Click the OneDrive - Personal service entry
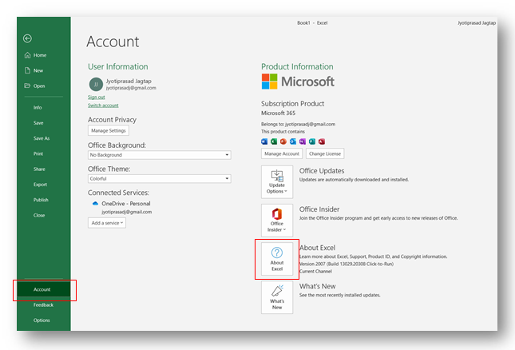The height and width of the screenshot is (350, 515). coord(126,204)
